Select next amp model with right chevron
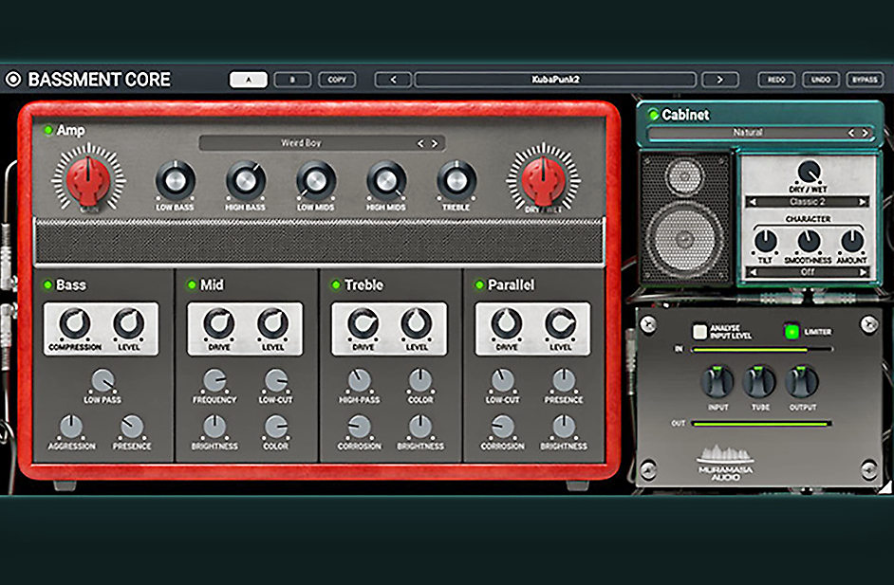The height and width of the screenshot is (585, 894). coord(435,143)
